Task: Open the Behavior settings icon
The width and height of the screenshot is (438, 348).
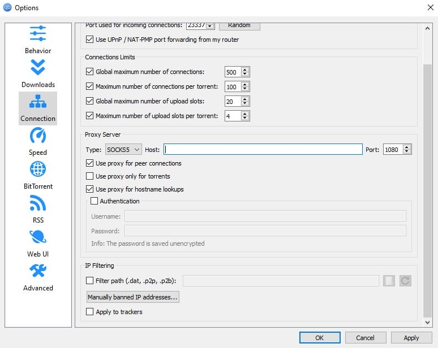Action: tap(38, 33)
